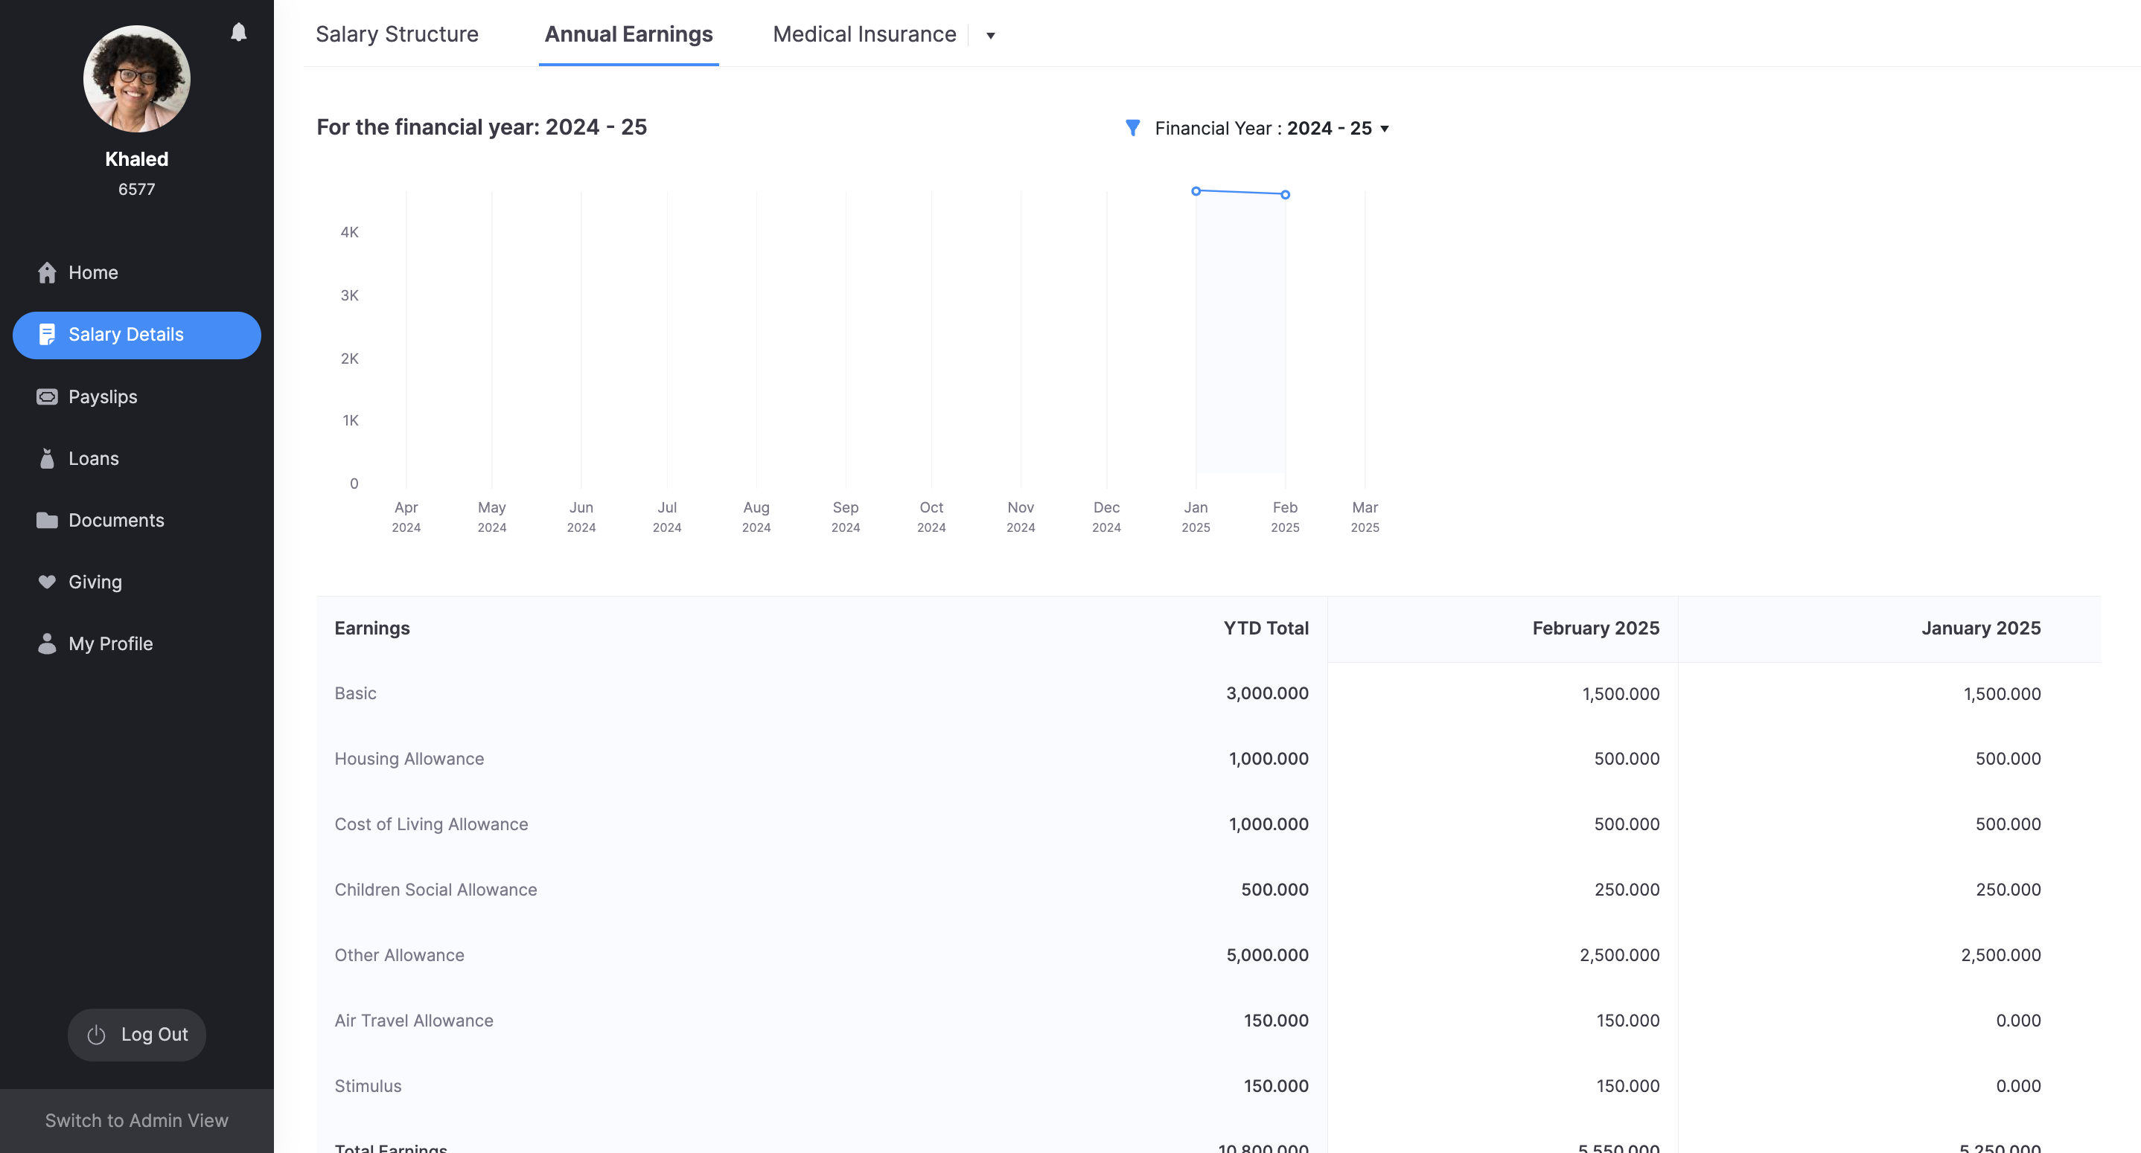Click Khaled's profile photo
The image size is (2141, 1153).
(136, 79)
